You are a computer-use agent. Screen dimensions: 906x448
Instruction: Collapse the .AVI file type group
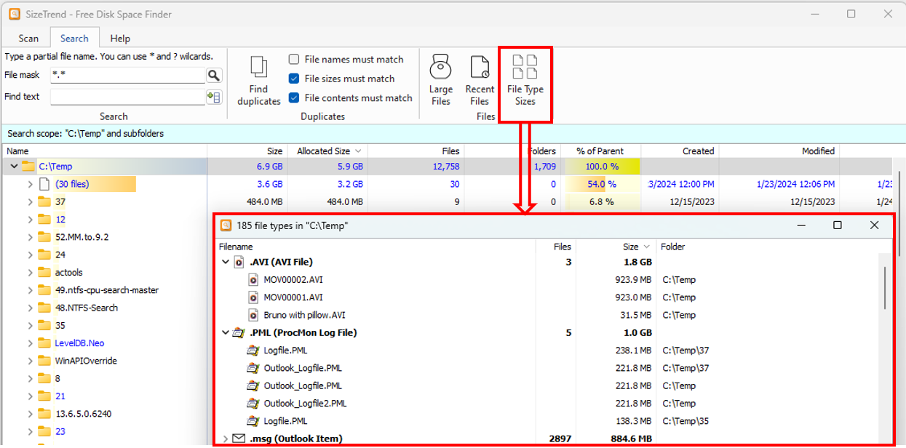(225, 262)
